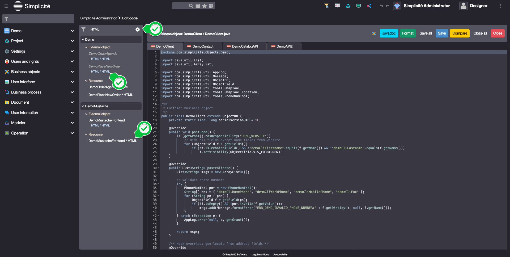Toggle the split-view icon next to Javadoc
This screenshot has height=257, width=510.
[x=374, y=33]
